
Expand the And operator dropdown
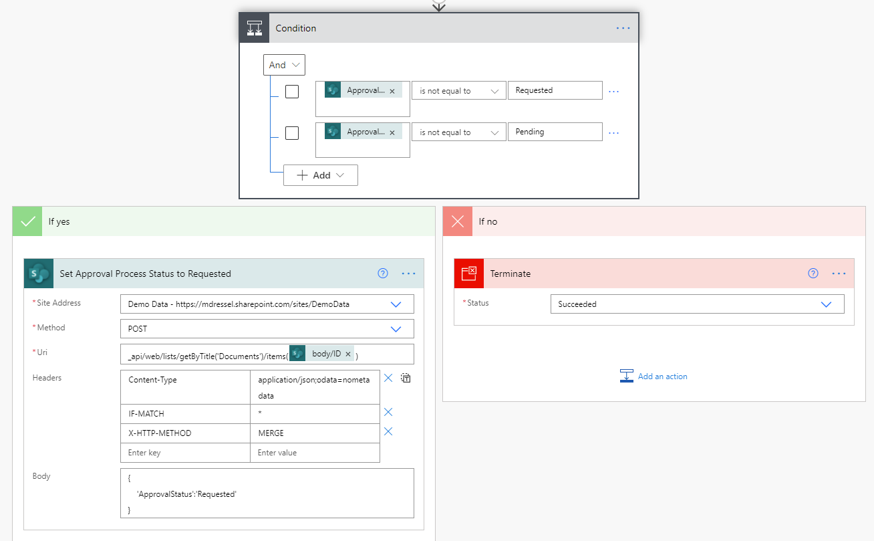(x=284, y=65)
